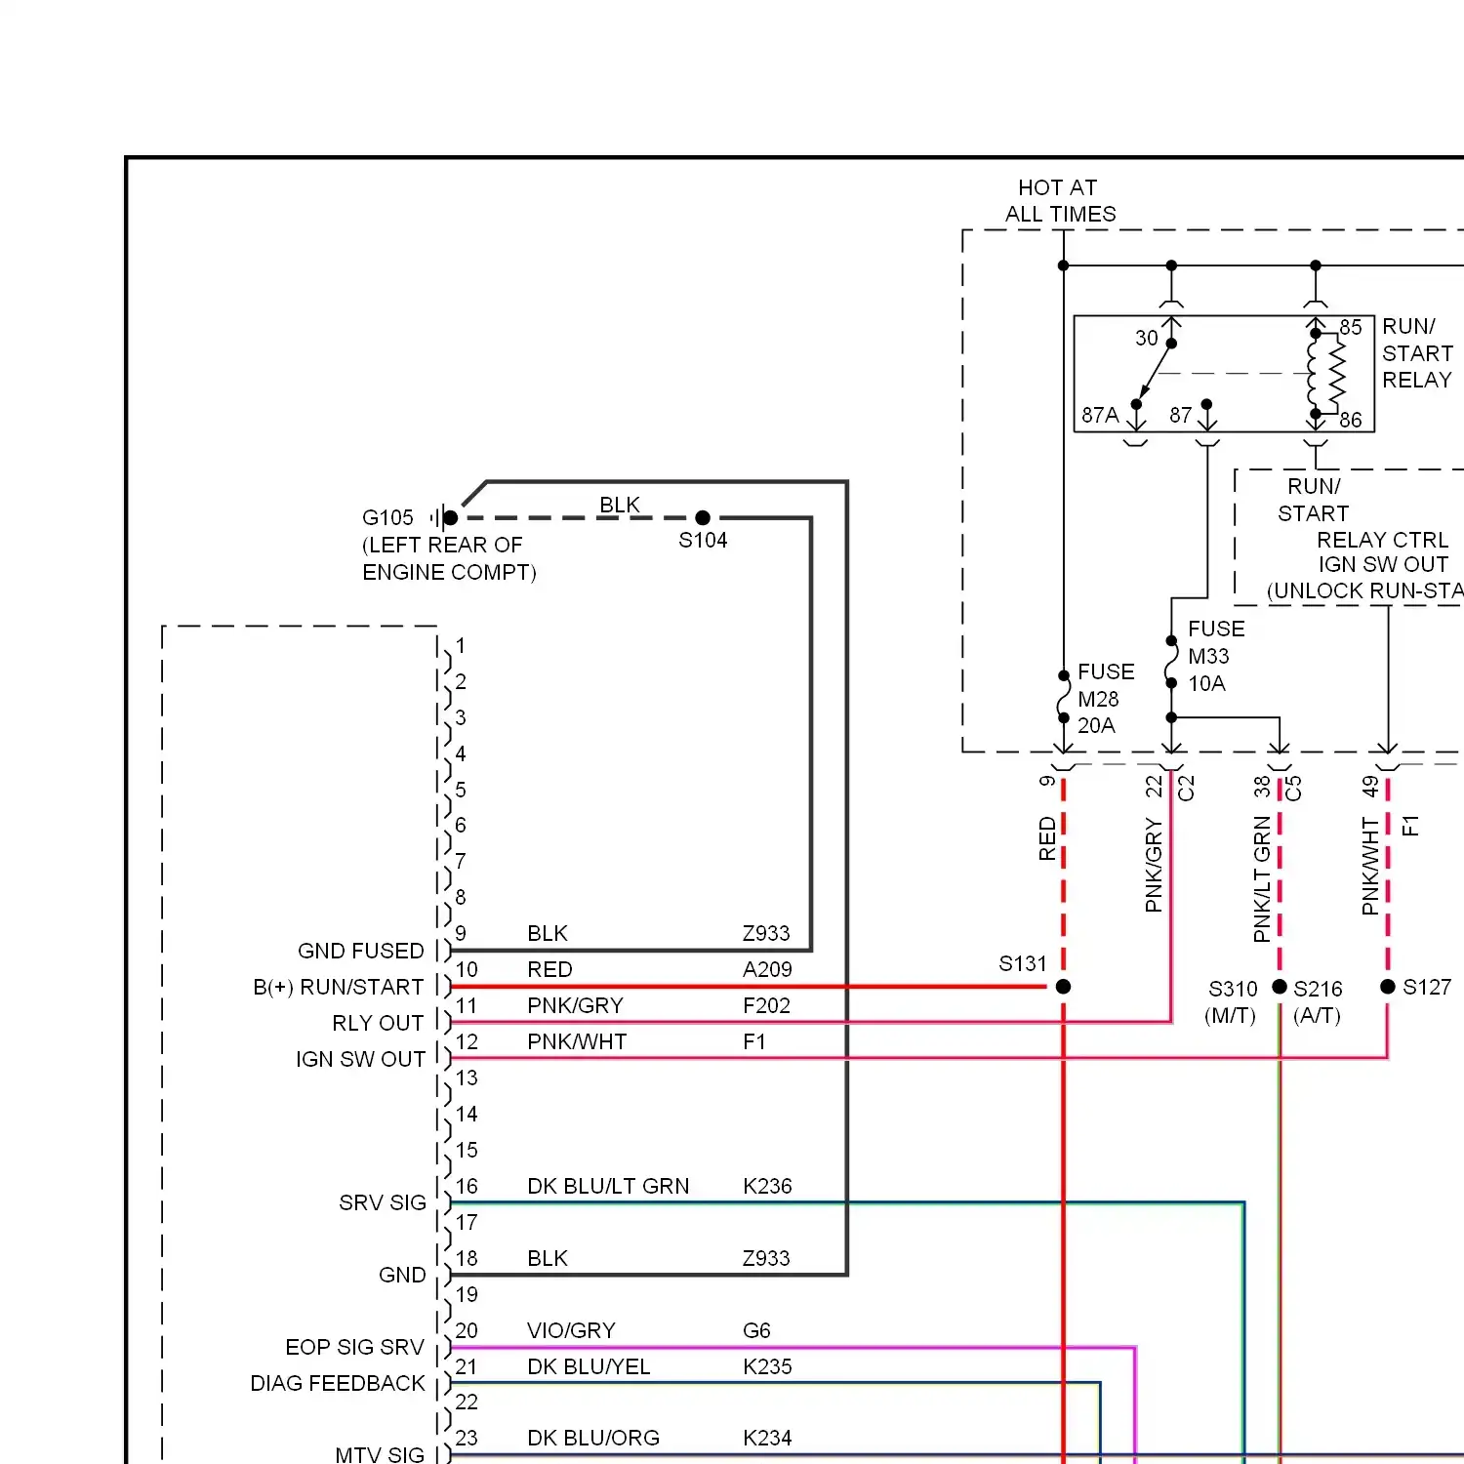This screenshot has width=1464, height=1464.
Task: Click circuit code A209
Action: pos(767,969)
